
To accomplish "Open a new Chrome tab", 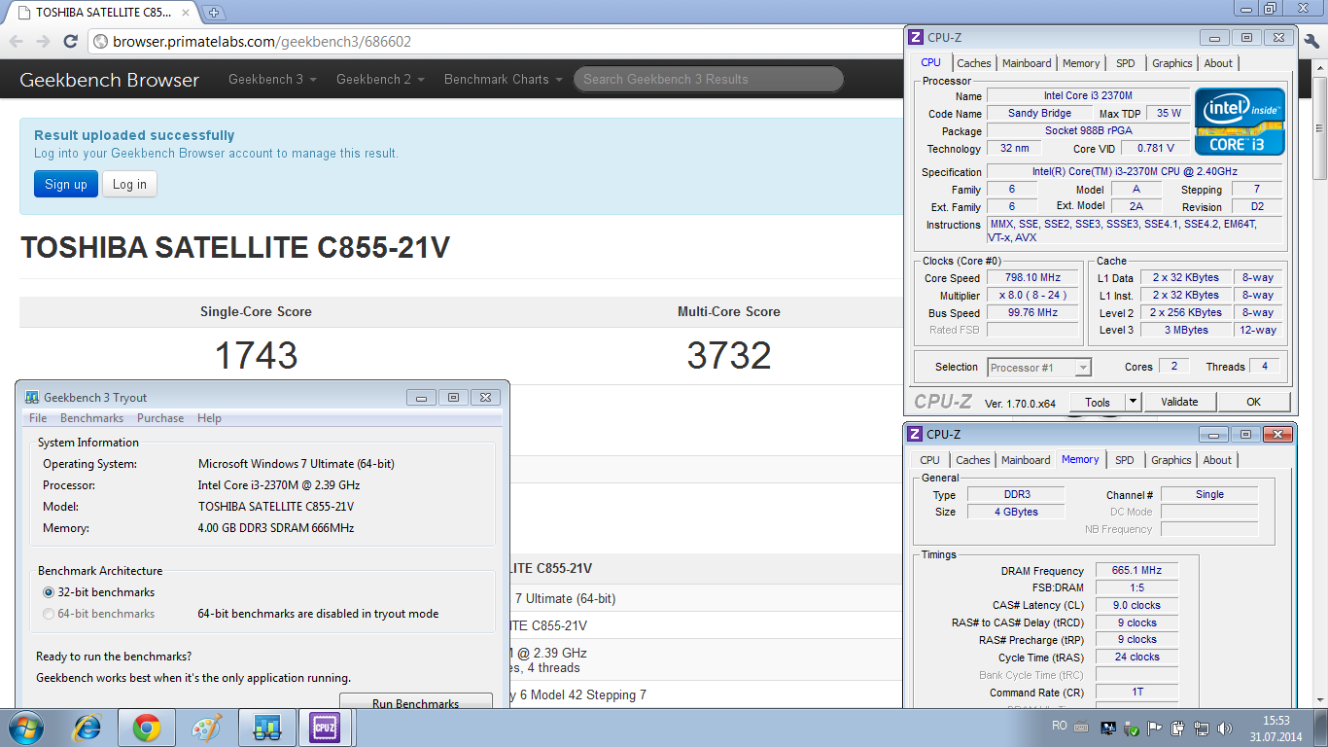I will pyautogui.click(x=213, y=13).
